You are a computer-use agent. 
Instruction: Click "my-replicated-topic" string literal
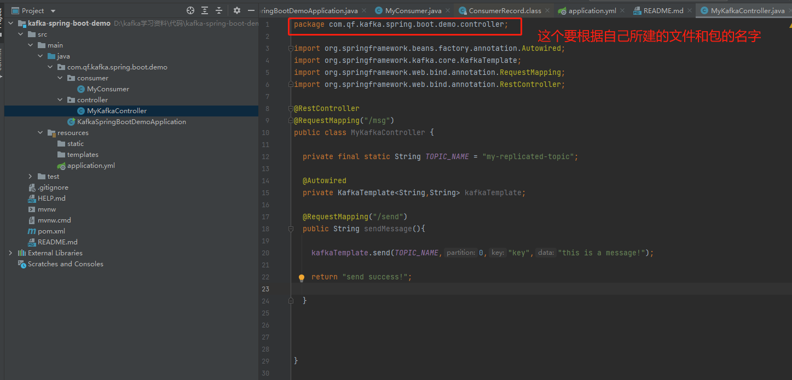tap(528, 157)
